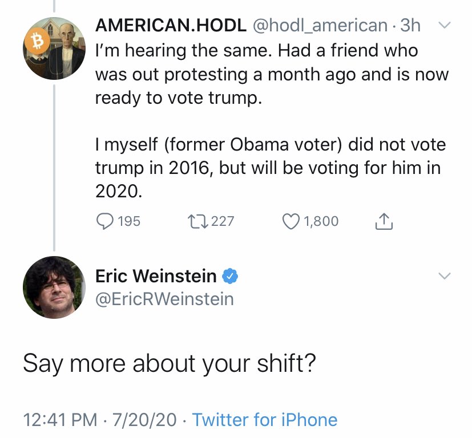Click the Bitcoin badge on the avatar
The image size is (472, 438).
(x=38, y=41)
